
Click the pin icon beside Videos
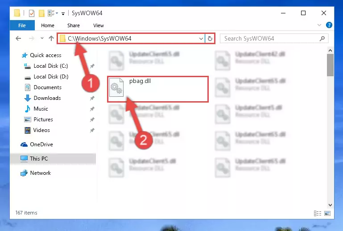pyautogui.click(x=92, y=130)
